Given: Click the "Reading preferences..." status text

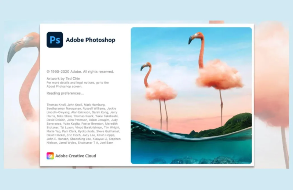Looking at the screenshot, I should tap(65, 93).
